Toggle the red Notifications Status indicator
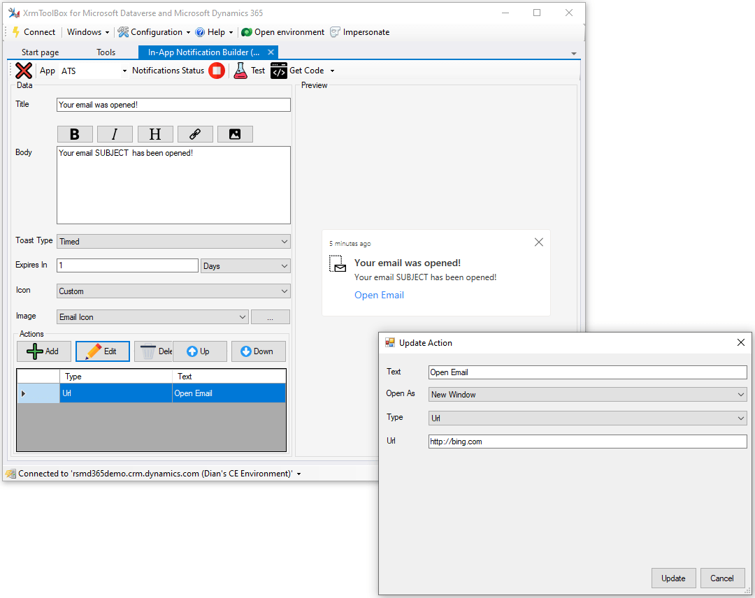 pyautogui.click(x=217, y=71)
